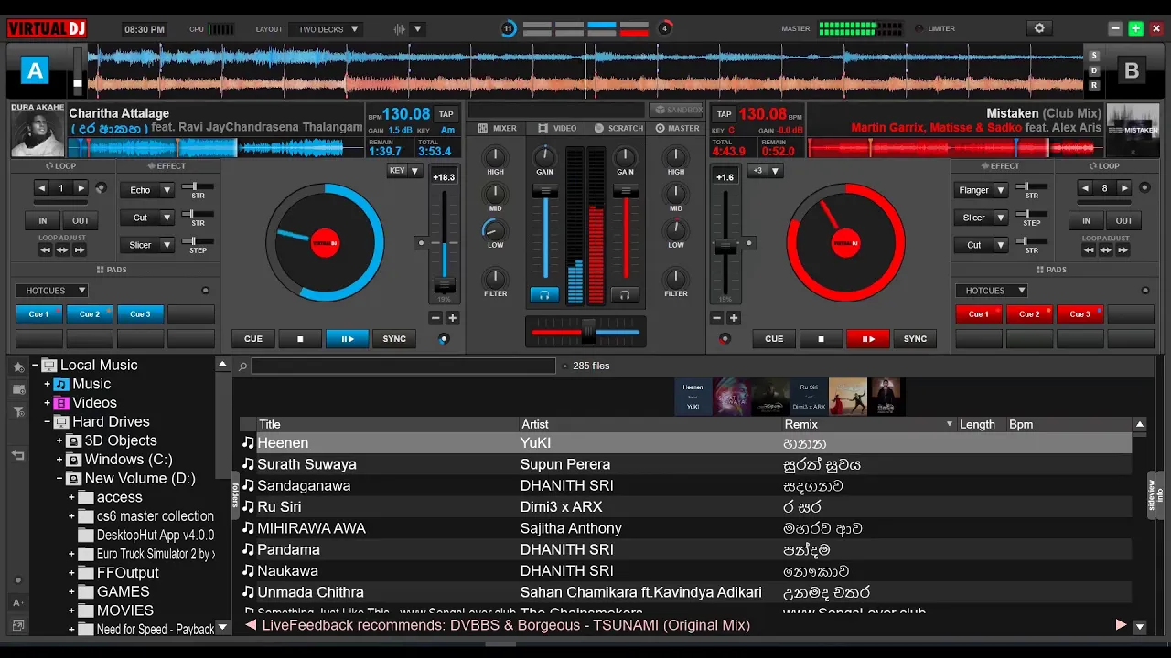Screen dimensions: 1171x658
Task: Click the waveform display icon in top bar
Action: (400, 29)
